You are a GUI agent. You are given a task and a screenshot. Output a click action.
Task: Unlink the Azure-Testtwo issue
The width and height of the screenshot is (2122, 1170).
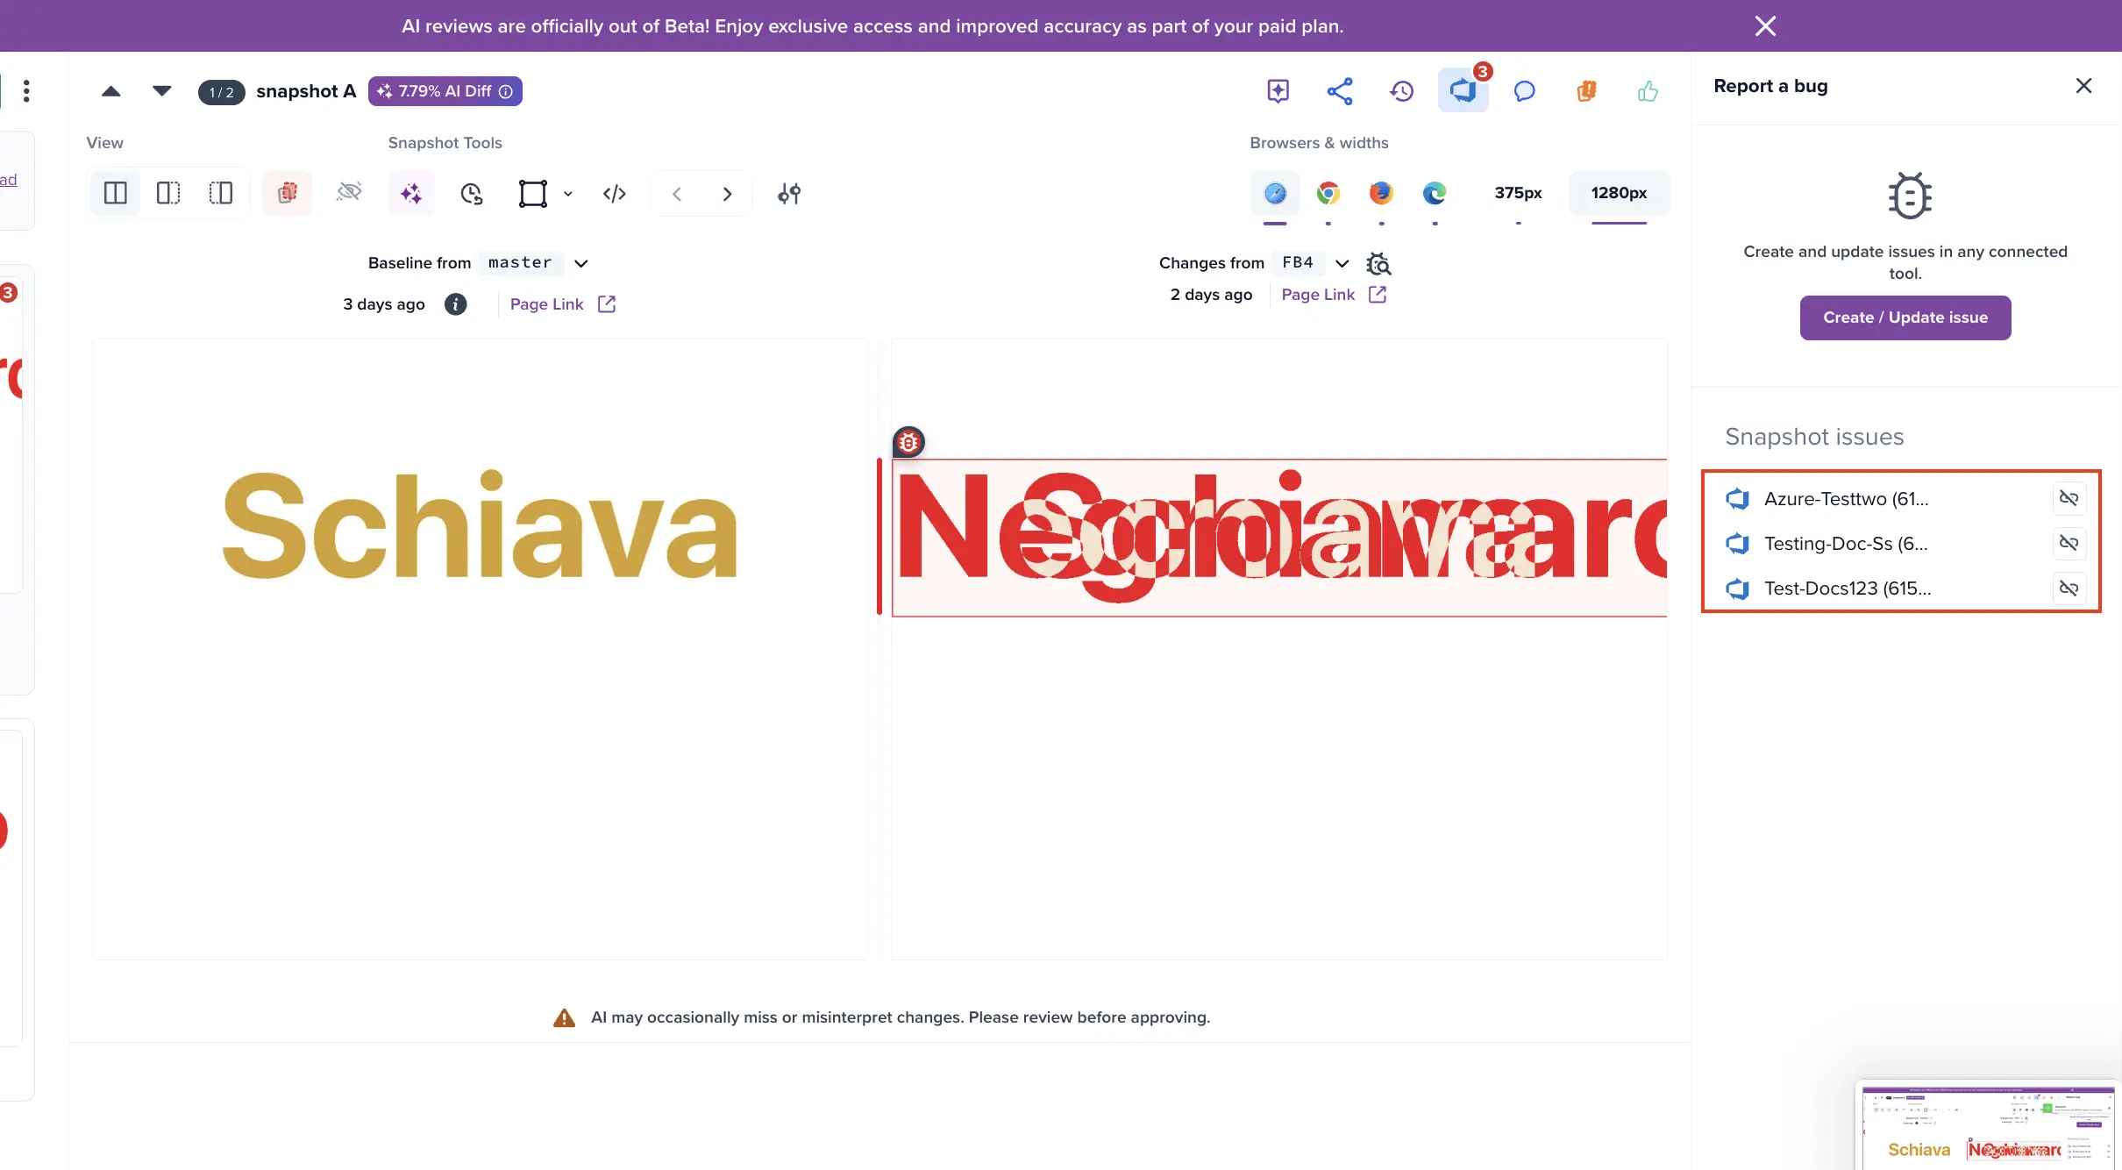click(2069, 498)
